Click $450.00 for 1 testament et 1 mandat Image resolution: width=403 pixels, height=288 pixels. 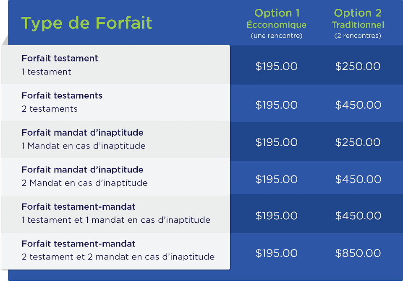coord(358,216)
